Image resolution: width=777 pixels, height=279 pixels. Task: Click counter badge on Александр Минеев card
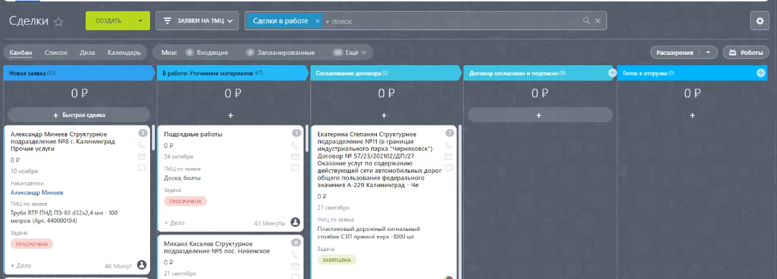click(x=143, y=133)
